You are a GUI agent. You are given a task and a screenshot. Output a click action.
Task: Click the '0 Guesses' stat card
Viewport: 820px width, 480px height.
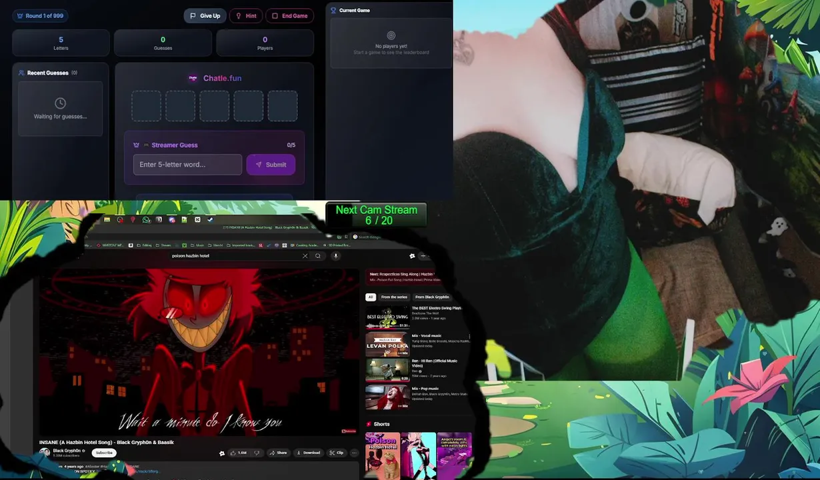click(x=163, y=43)
